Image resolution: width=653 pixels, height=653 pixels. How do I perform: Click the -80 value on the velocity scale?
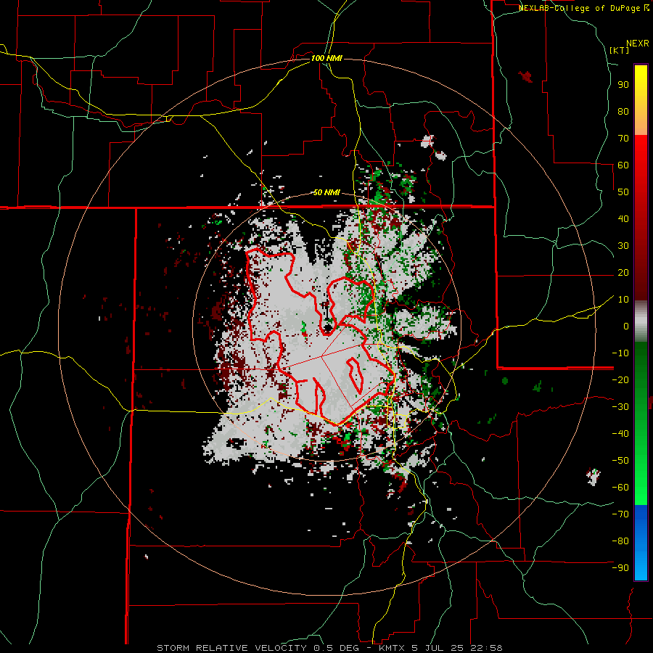[x=620, y=541]
